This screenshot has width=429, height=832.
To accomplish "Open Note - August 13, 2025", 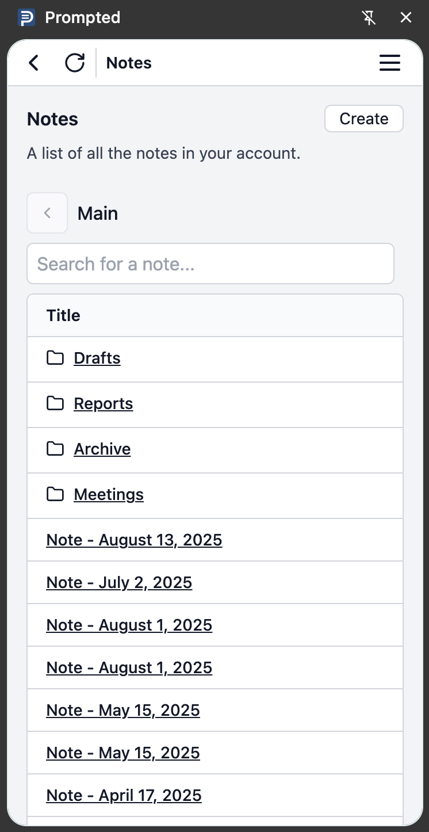I will pyautogui.click(x=134, y=540).
